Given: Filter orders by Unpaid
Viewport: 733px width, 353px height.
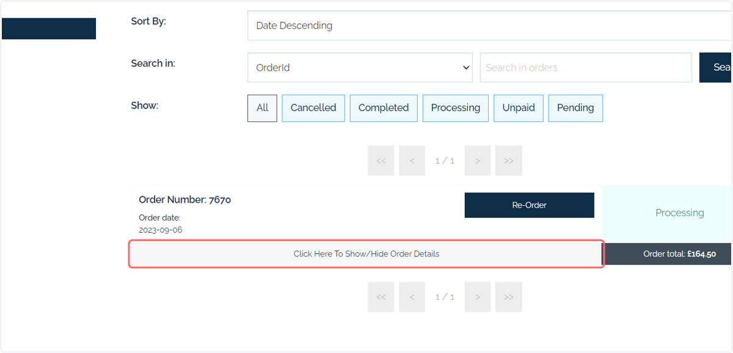Looking at the screenshot, I should point(519,108).
